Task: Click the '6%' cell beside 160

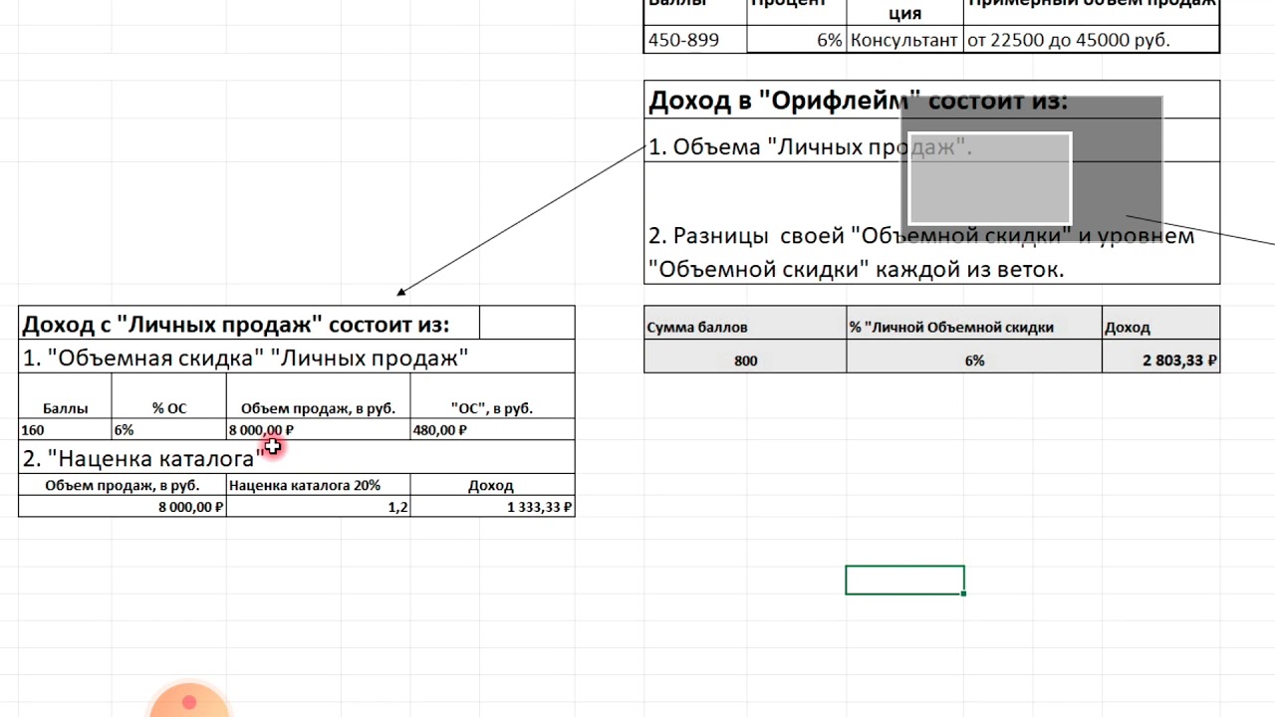Action: pyautogui.click(x=169, y=430)
